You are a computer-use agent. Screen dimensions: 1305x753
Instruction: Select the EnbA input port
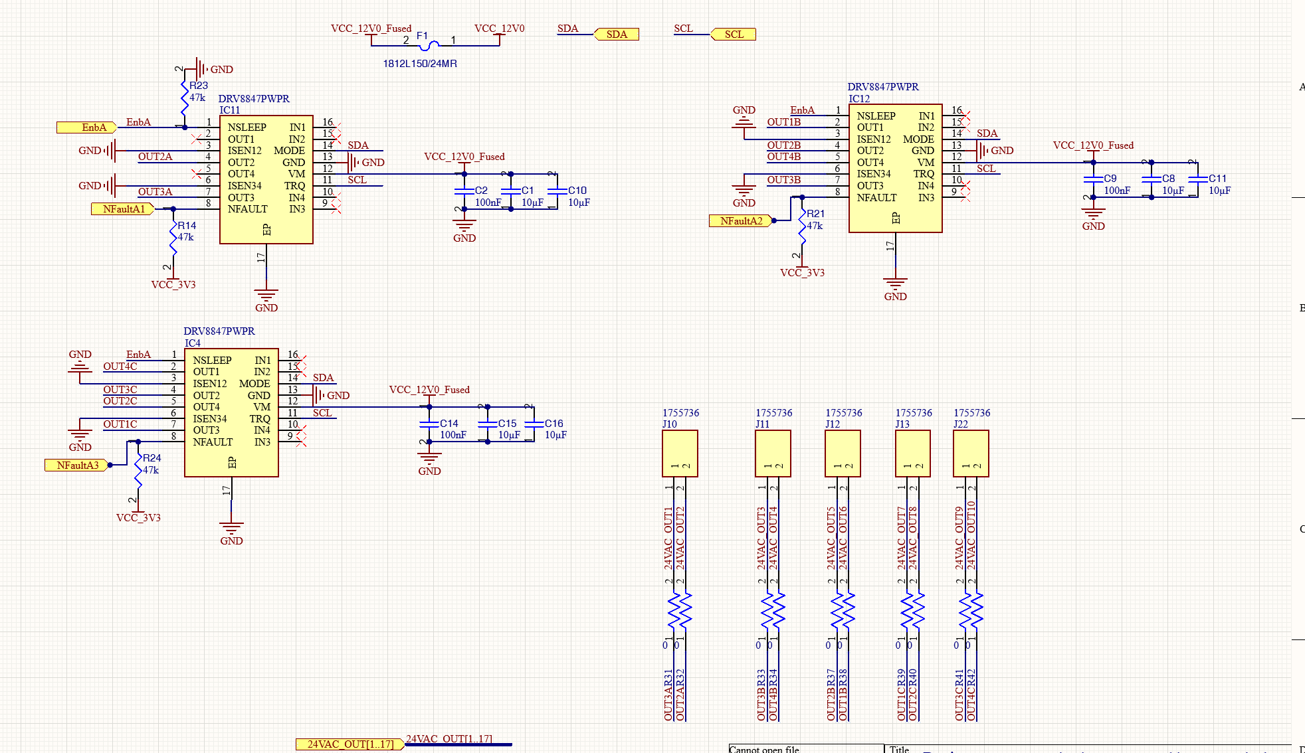(x=87, y=127)
